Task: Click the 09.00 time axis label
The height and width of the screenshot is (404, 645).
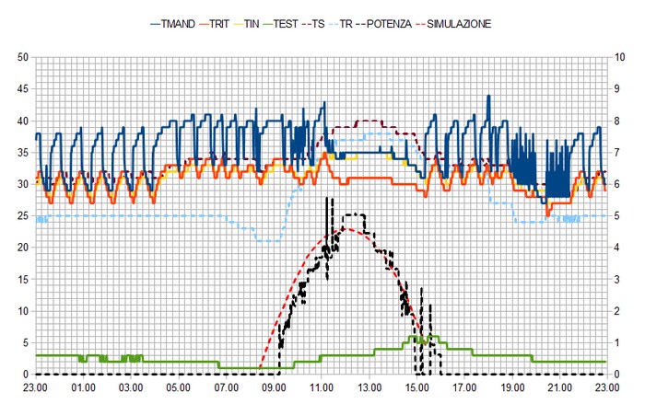Action: 274,389
